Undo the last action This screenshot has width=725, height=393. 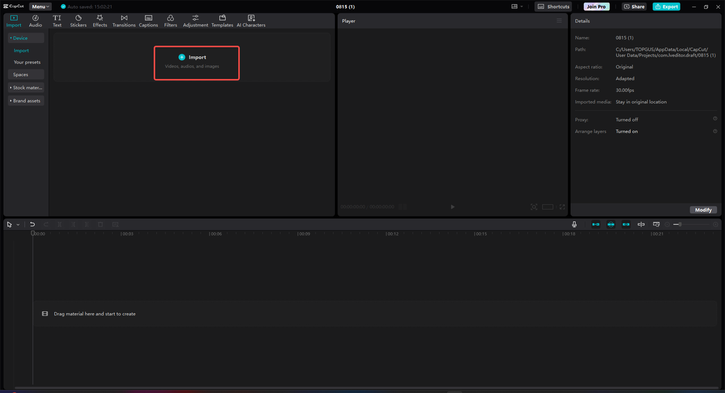32,225
